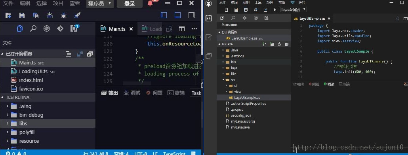Image resolution: width=408 pixels, height=155 pixels.
Task: Toggle the left sidebar layout in Egret Wing
Action: (164, 15)
